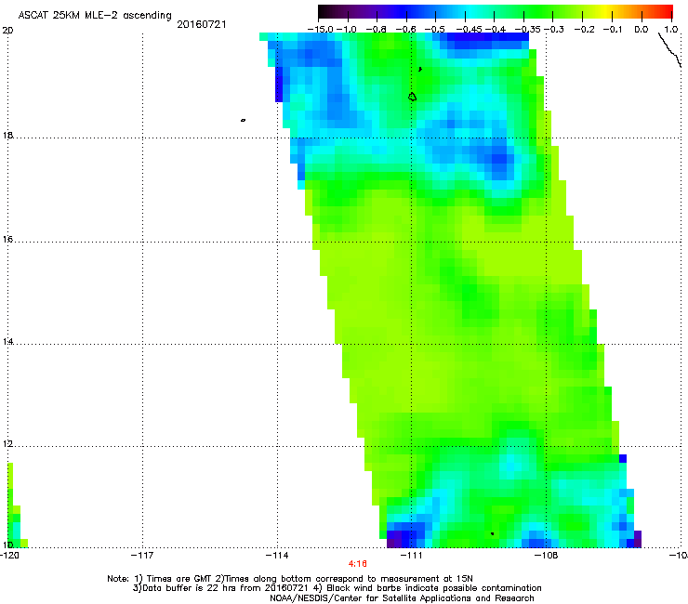The width and height of the screenshot is (688, 604).
Task: Click colorbar label -0.2
Action: 585,30
